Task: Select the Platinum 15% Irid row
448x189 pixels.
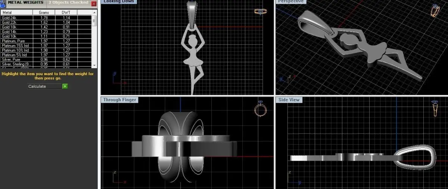Action: tap(46, 45)
